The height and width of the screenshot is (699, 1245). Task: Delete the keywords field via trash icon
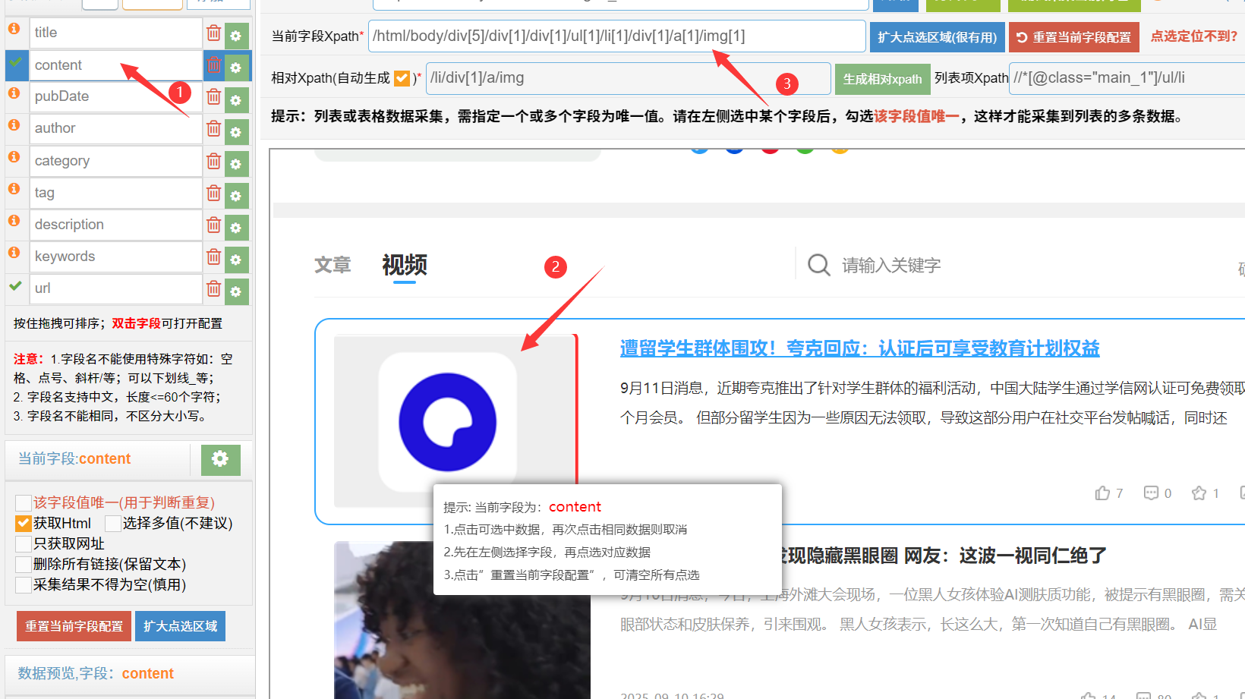(x=213, y=257)
